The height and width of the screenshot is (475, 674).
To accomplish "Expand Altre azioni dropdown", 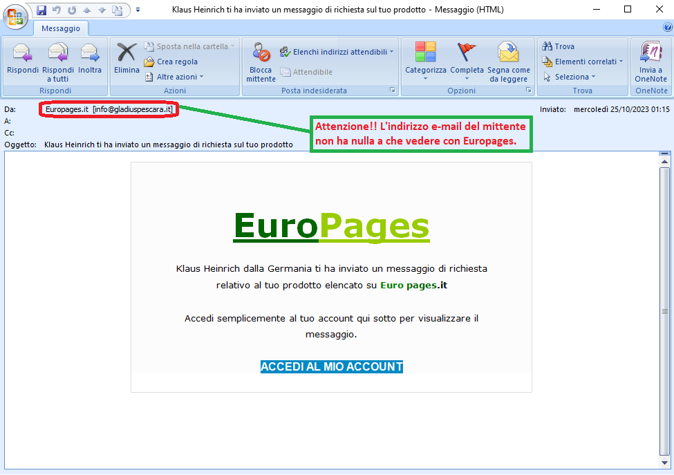I will [x=176, y=77].
